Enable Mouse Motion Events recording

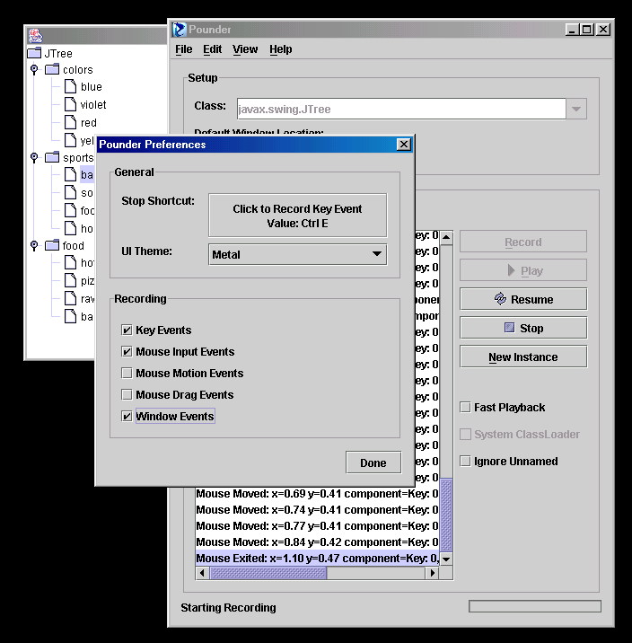coord(127,374)
